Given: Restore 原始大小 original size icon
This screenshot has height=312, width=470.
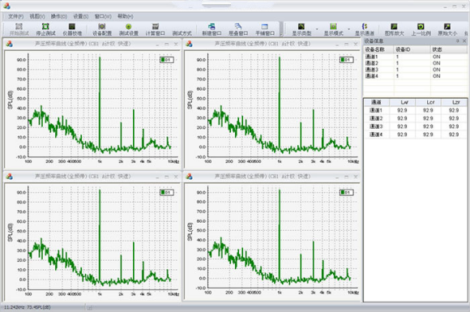Looking at the screenshot, I should point(447,29).
